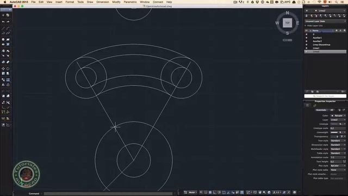Open the Linetype dropdown
This screenshot has height=196, width=348.
(x=338, y=124)
